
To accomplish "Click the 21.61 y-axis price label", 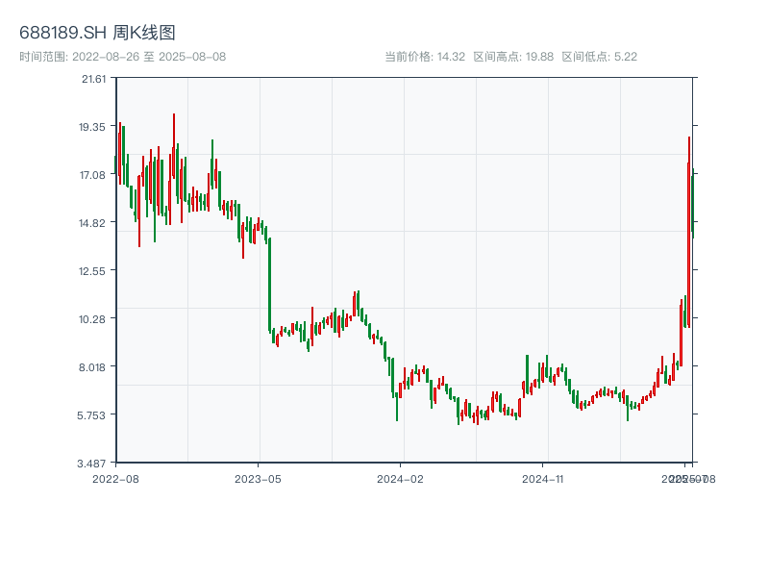I will 93,79.
